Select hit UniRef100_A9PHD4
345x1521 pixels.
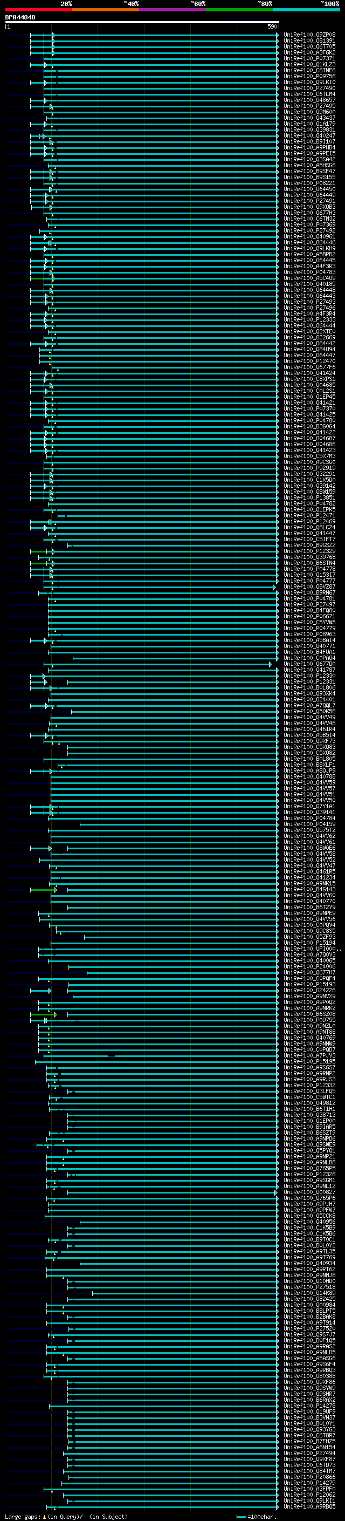[309, 148]
